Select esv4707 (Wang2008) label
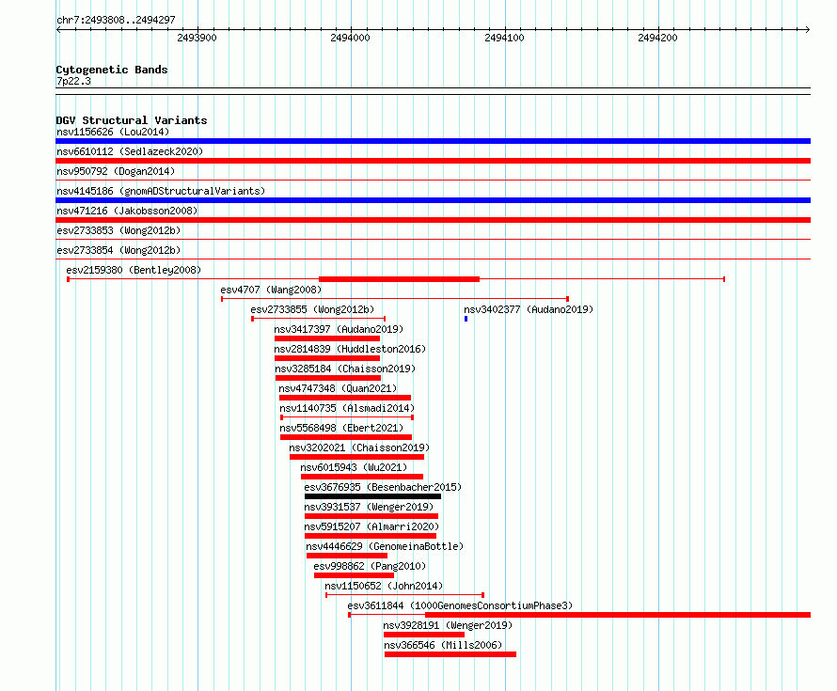 pos(271,290)
